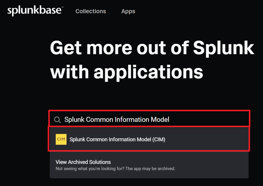Click the word 'Archived' in the archived solutions link
263x186 pixels.
[x=78, y=162]
